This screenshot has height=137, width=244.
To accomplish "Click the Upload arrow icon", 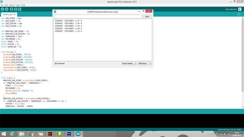I will pyautogui.click(x=7, y=9).
